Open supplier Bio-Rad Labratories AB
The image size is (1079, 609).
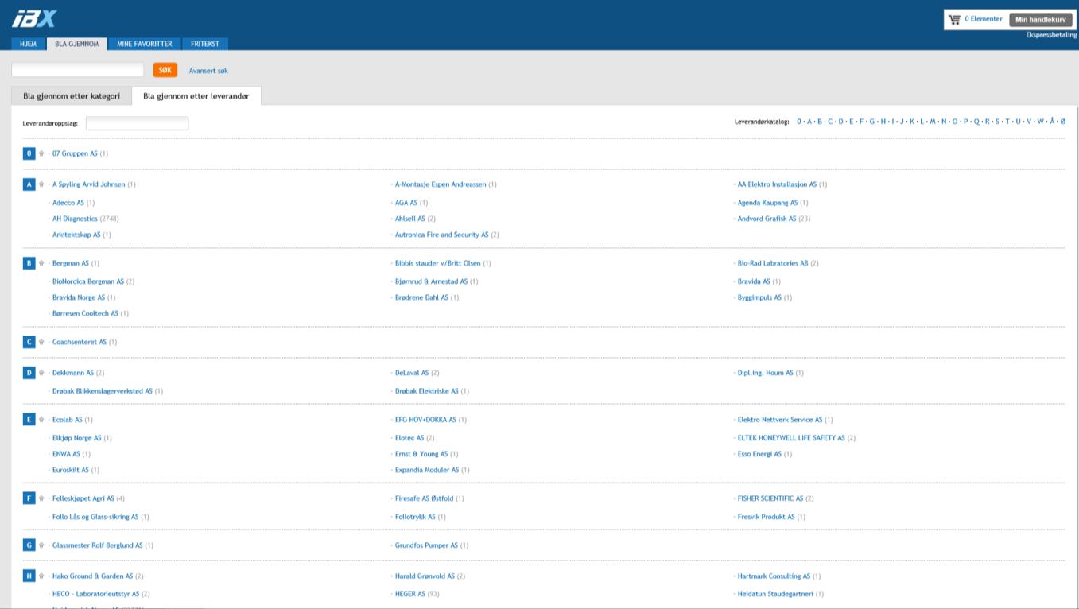click(x=773, y=263)
